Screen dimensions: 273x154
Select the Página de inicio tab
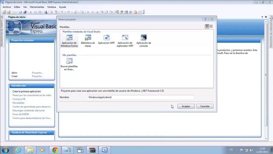click(17, 17)
